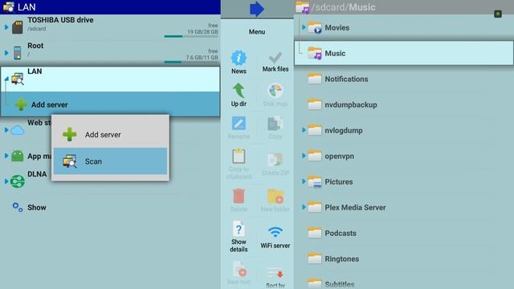This screenshot has height=289, width=514.
Task: Tap '19 GB/28 GB' free space text
Action: [202, 32]
